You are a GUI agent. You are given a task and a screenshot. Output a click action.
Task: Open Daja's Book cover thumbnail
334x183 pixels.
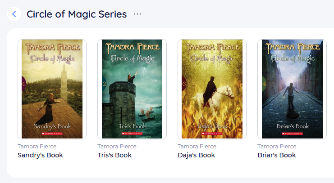click(212, 89)
